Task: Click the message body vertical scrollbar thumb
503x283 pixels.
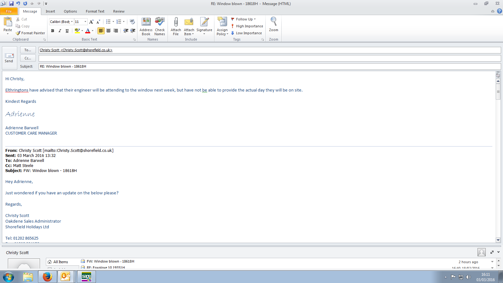Action: [x=498, y=92]
